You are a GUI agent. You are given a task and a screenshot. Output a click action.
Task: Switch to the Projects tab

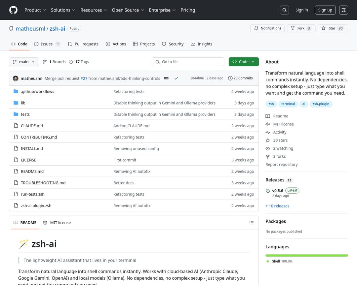[144, 44]
